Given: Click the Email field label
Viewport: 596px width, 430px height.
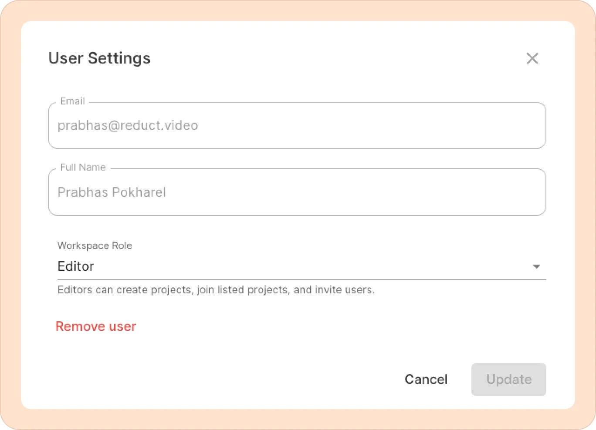Looking at the screenshot, I should pyautogui.click(x=72, y=101).
